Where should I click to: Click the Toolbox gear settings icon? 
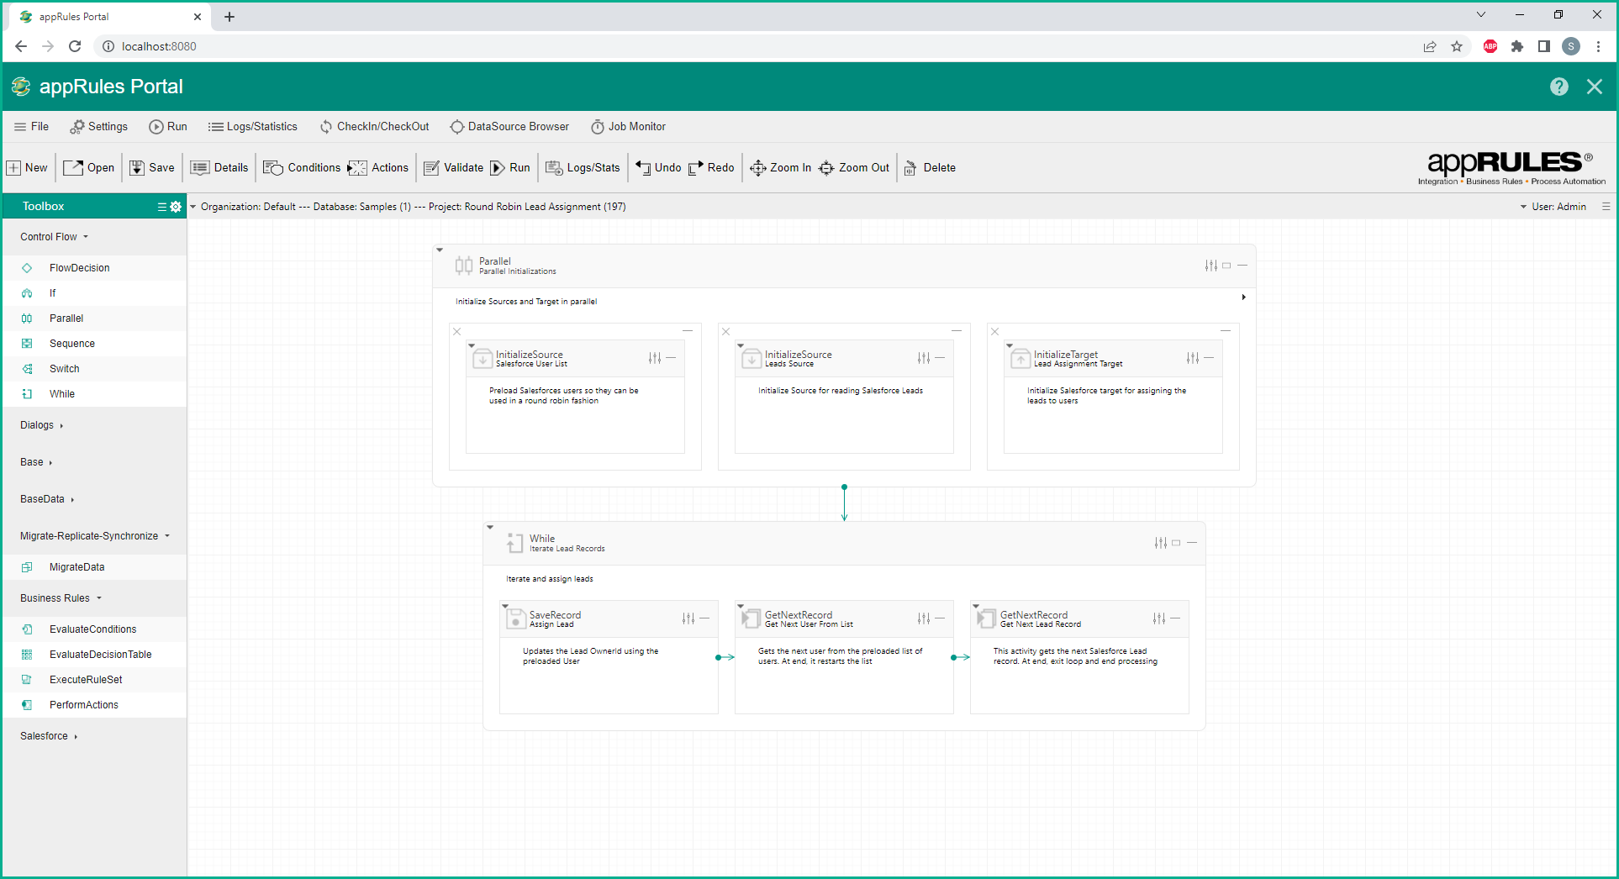pyautogui.click(x=176, y=207)
